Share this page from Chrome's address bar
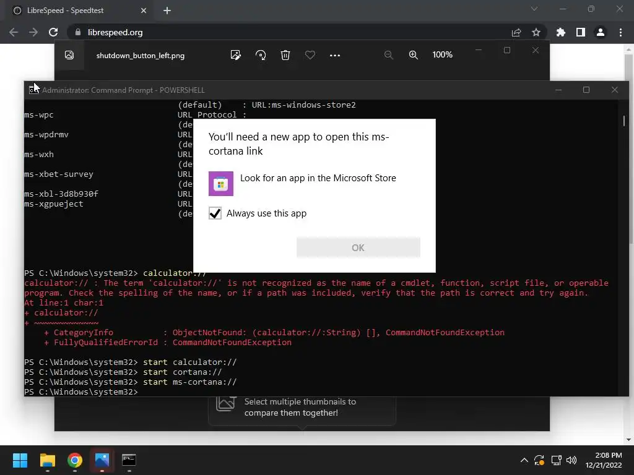This screenshot has width=634, height=475. tap(516, 32)
